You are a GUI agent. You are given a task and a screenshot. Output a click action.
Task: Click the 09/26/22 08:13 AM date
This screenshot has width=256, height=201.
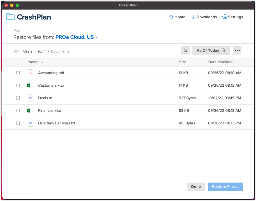point(224,110)
